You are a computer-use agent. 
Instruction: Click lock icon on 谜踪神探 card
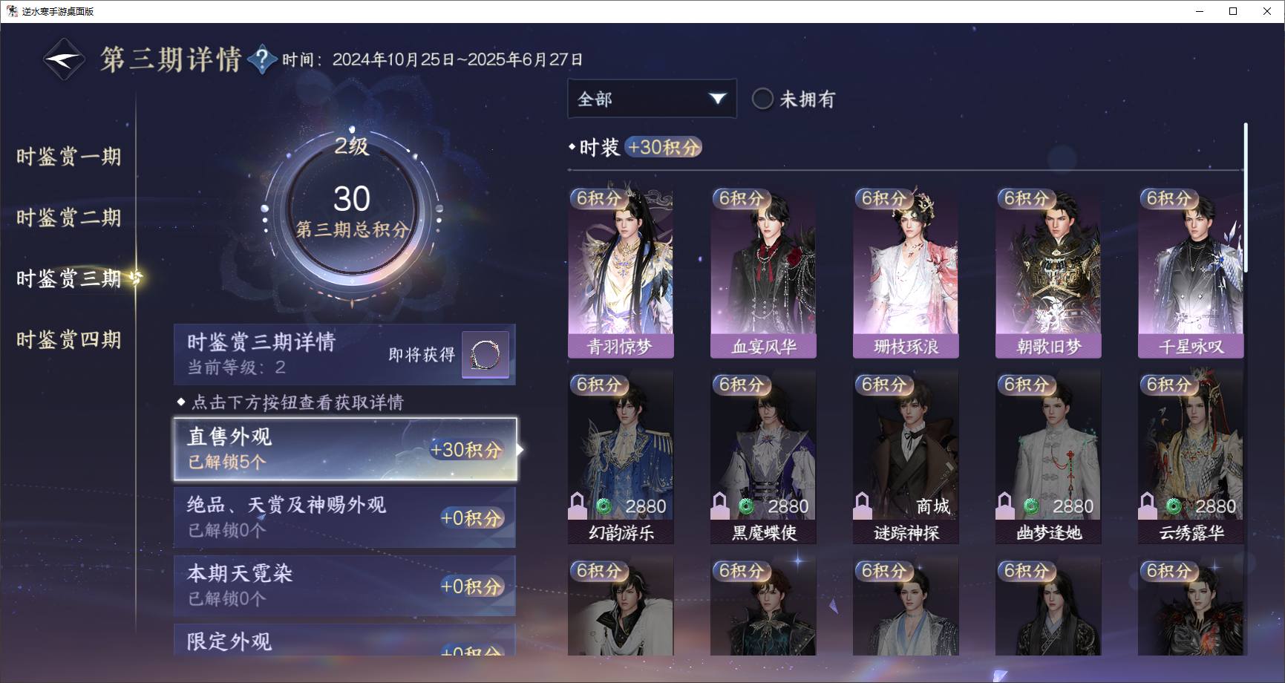pyautogui.click(x=862, y=506)
